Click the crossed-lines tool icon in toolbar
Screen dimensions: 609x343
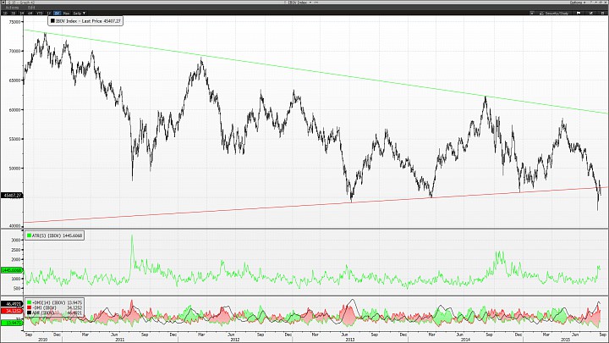point(591,13)
